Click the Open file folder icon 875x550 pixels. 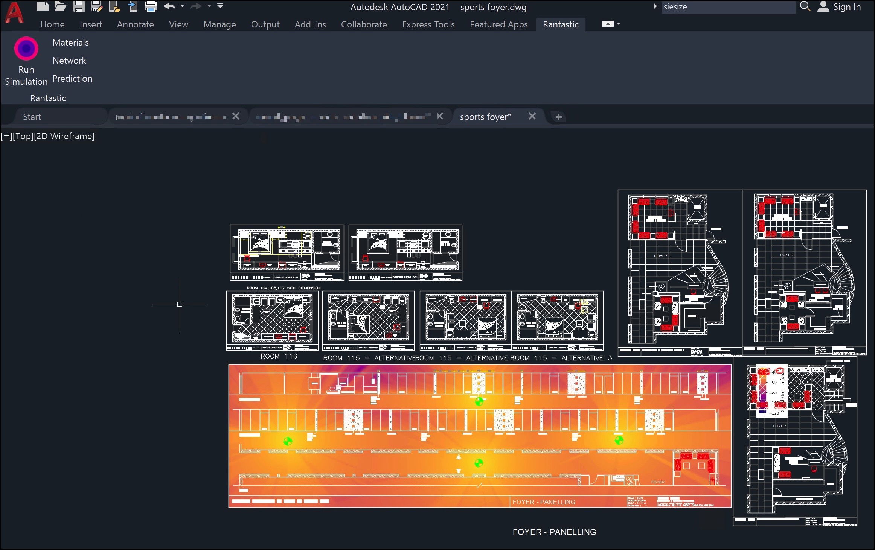[x=60, y=6]
